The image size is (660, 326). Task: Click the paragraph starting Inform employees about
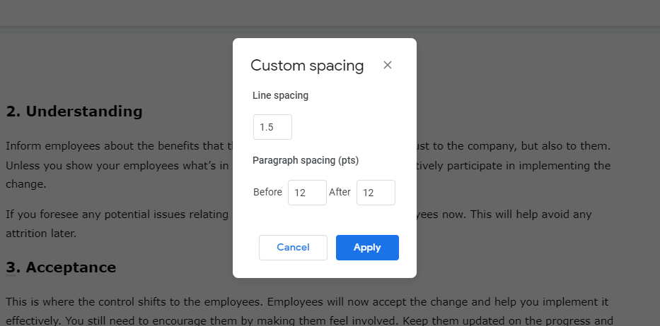click(x=308, y=165)
